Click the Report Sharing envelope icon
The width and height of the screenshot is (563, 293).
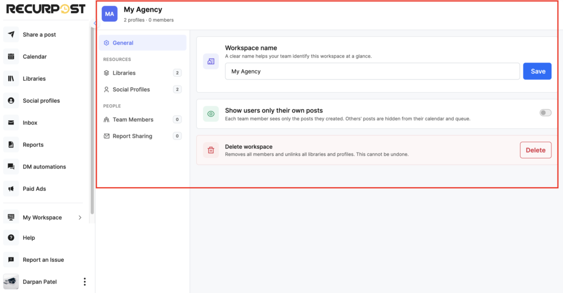pos(106,136)
